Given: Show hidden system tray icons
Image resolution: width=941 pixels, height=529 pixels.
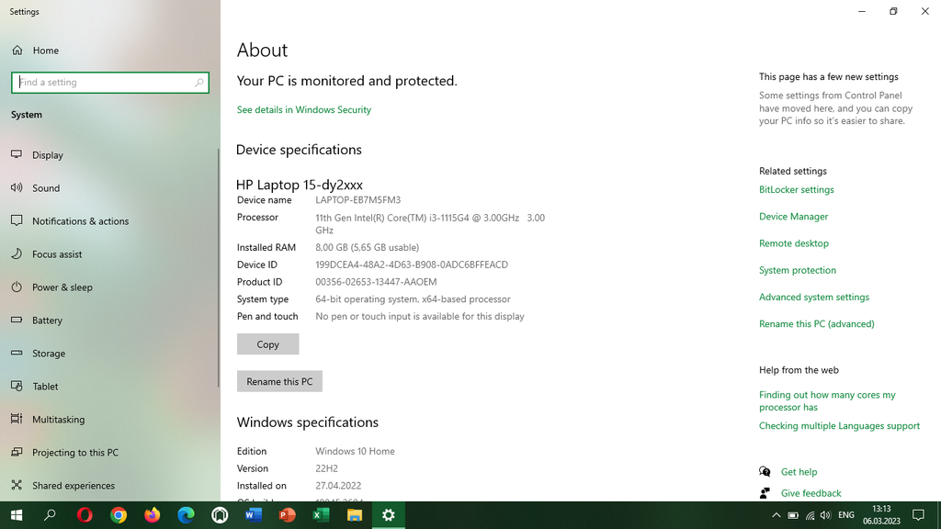Looking at the screenshot, I should pos(776,515).
